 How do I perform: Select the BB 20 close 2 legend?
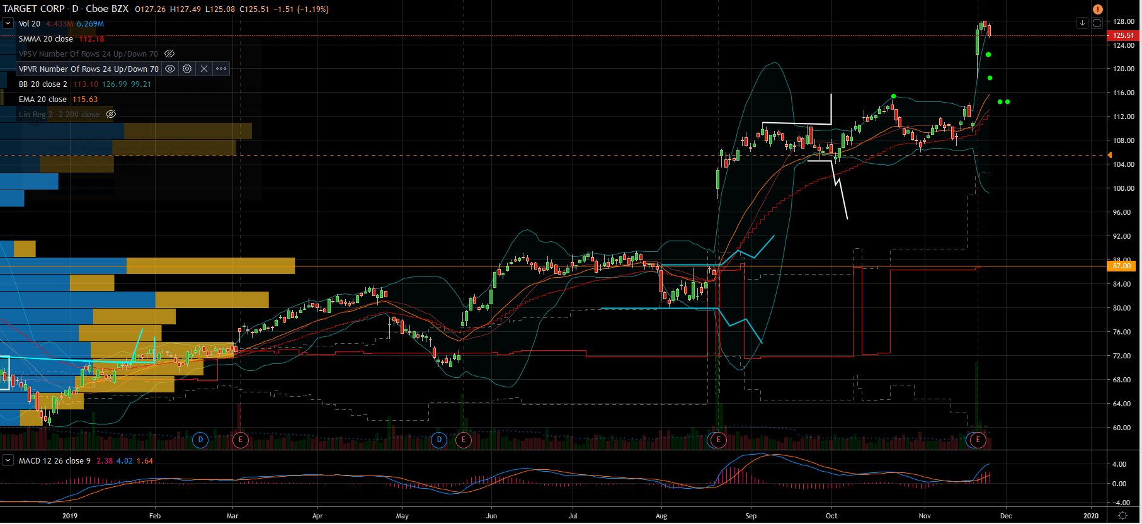43,84
